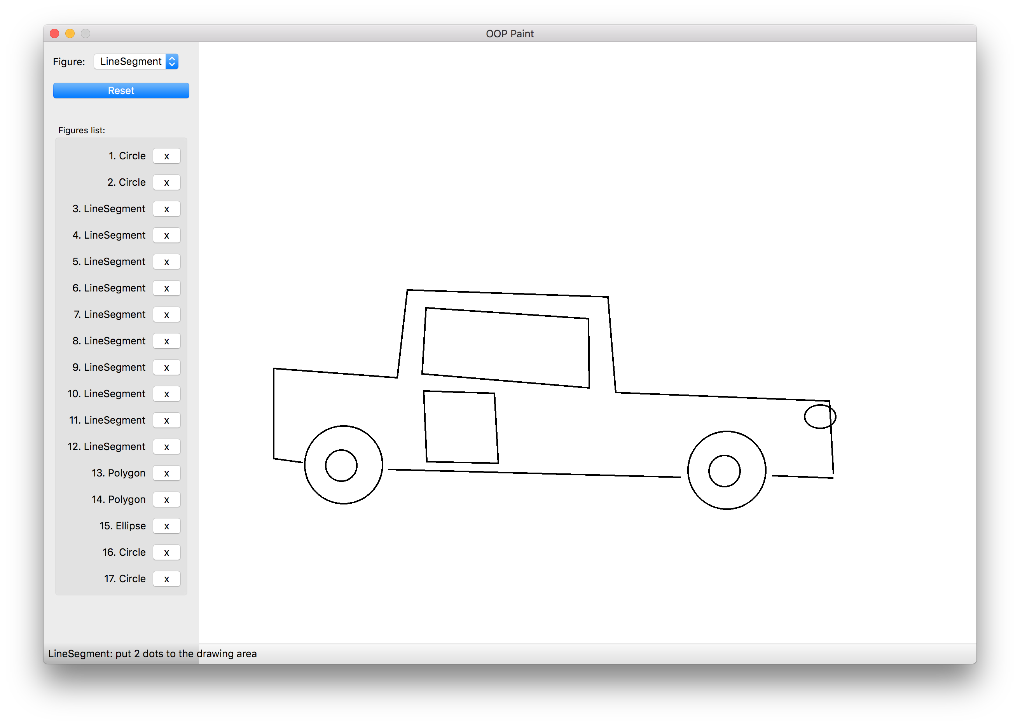
Task: Select the '17. Circle' list label
Action: click(x=125, y=578)
